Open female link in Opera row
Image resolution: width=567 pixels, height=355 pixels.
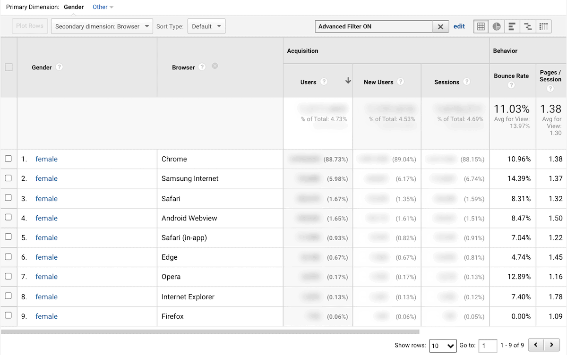coord(46,277)
